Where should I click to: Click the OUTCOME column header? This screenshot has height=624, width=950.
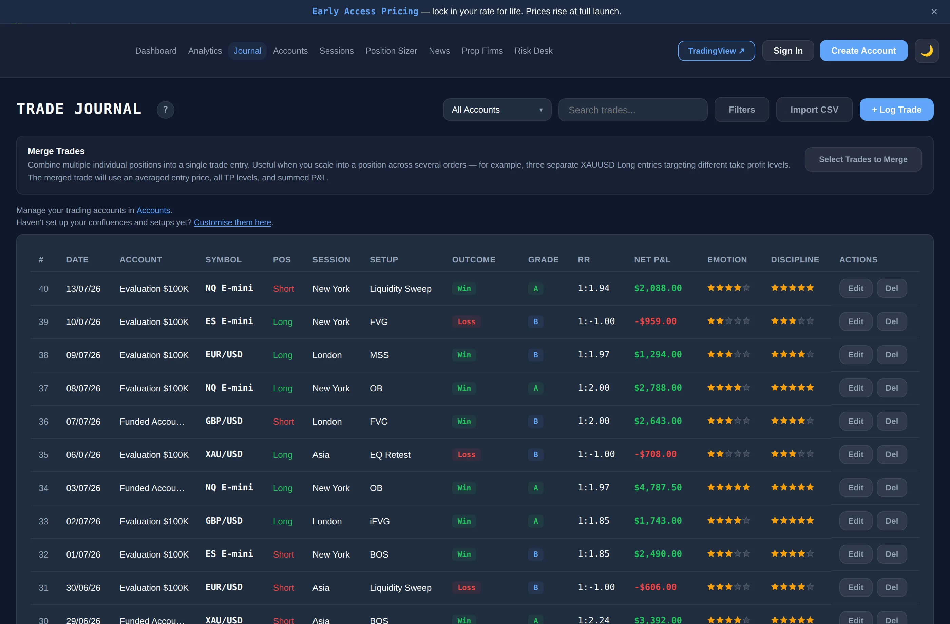pyautogui.click(x=473, y=260)
